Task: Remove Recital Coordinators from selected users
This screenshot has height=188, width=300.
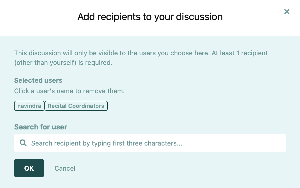Action: [76, 106]
